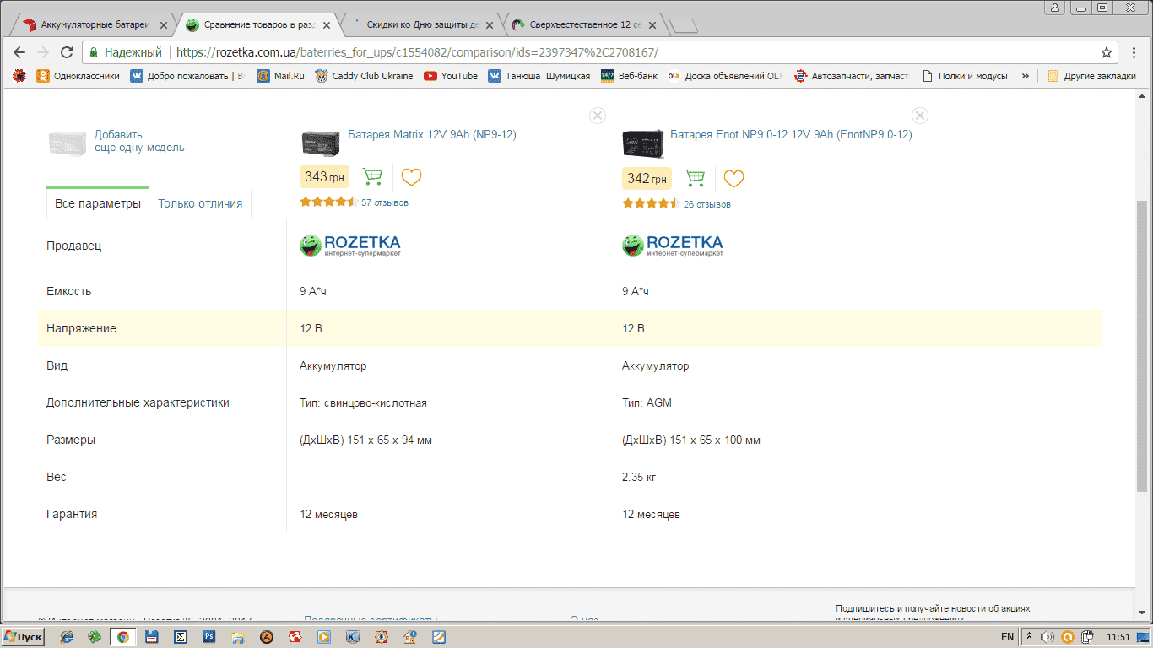Bookmark this page with star icon
The width and height of the screenshot is (1153, 648).
click(1107, 52)
